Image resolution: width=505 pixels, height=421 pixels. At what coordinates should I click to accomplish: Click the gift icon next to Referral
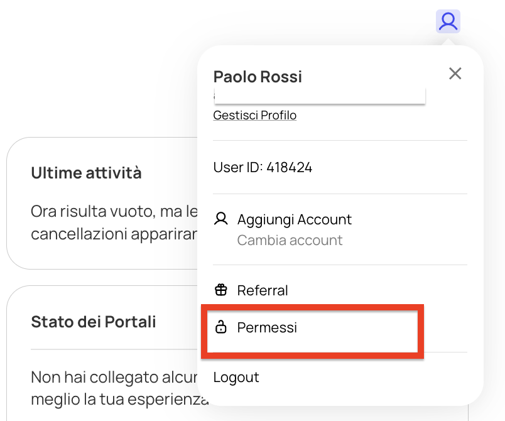[x=221, y=290]
